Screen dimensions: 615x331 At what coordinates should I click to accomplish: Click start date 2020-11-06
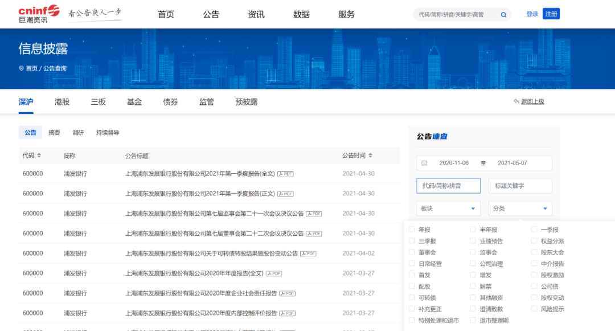454,163
